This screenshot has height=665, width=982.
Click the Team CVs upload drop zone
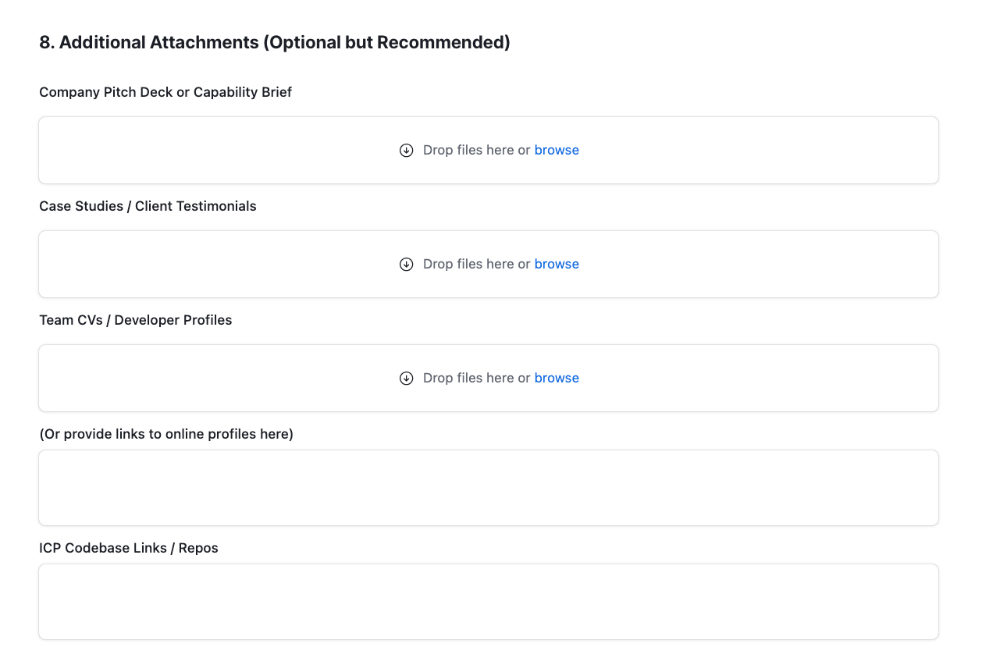pyautogui.click(x=234, y=379)
